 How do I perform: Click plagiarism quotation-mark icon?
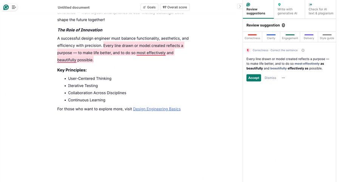click(x=311, y=5)
